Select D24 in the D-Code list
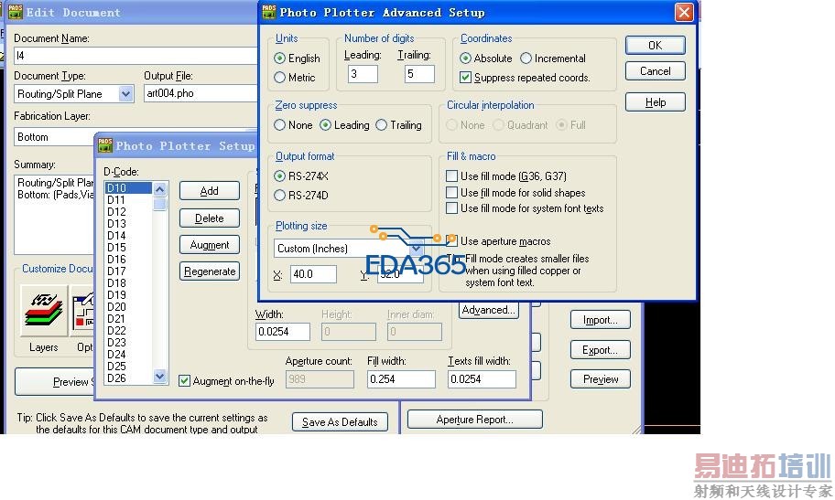Image resolution: width=835 pixels, height=500 pixels. click(128, 355)
